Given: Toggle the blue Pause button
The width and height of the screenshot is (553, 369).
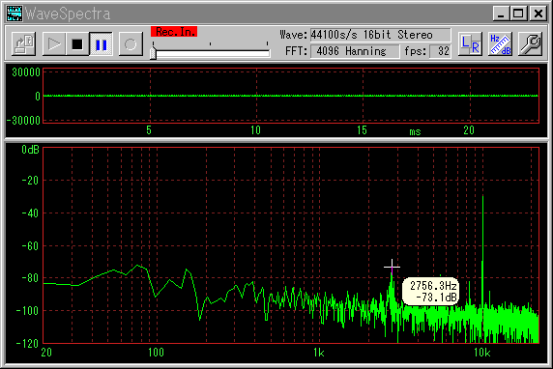Looking at the screenshot, I should 101,44.
